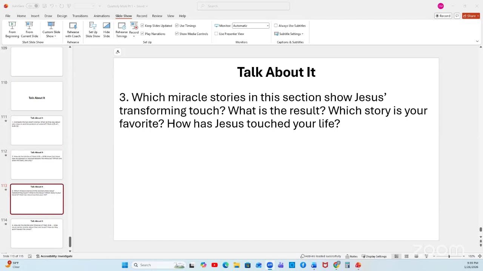Click the spell check status icon
The width and height of the screenshot is (483, 271).
[30, 256]
